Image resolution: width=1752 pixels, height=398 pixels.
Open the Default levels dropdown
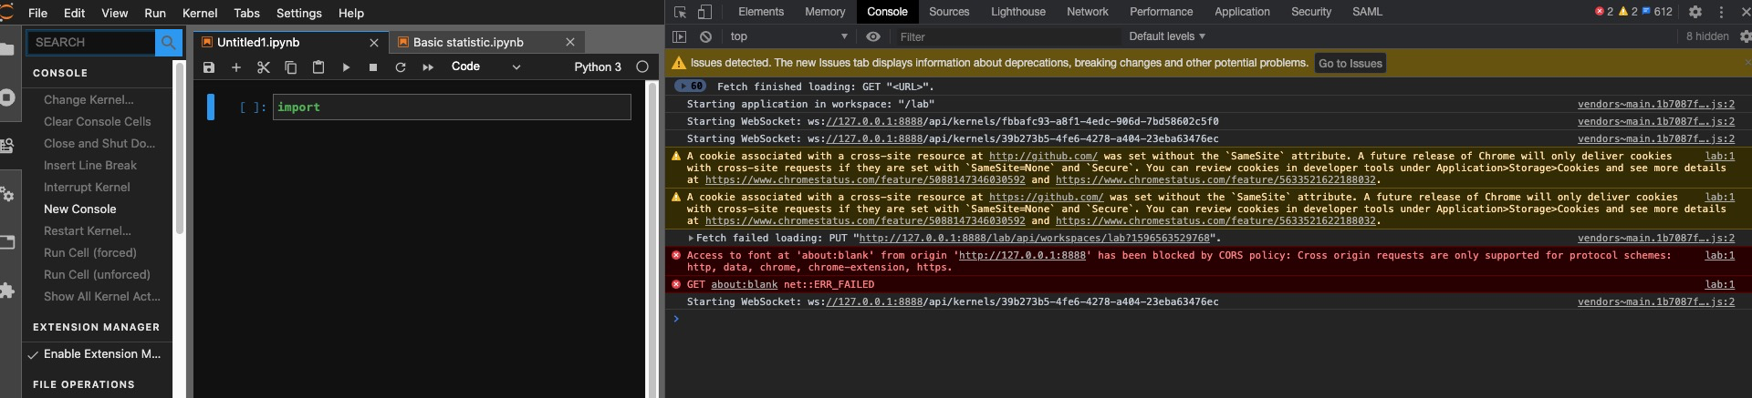[x=1167, y=36]
